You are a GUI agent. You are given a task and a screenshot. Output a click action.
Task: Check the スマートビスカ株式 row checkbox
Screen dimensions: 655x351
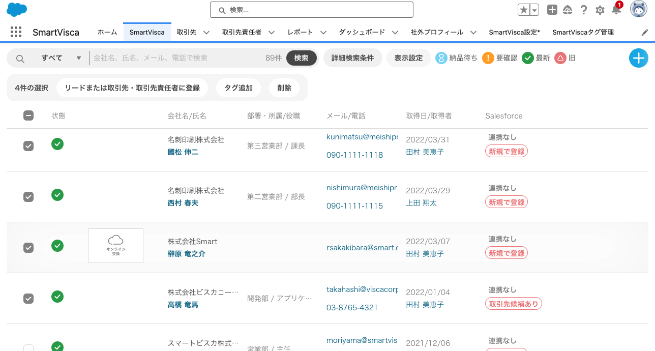click(x=28, y=348)
